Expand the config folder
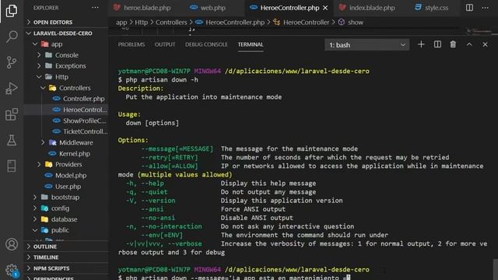 click(x=66, y=208)
